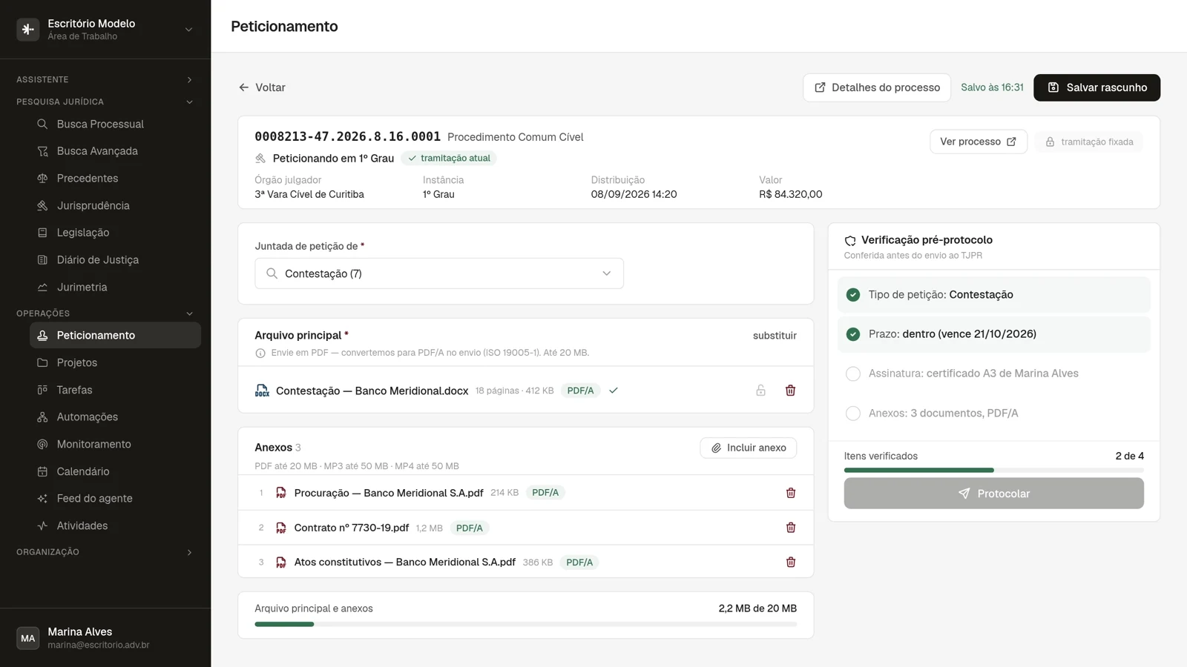
Task: Click the shield icon beside Verificação pré-protocolo
Action: [x=850, y=241]
